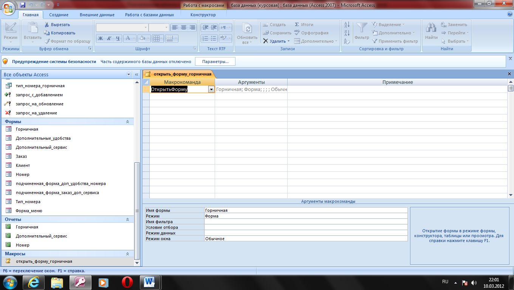This screenshot has width=514, height=290.
Task: Click the security warning shield icon
Action: [x=5, y=61]
